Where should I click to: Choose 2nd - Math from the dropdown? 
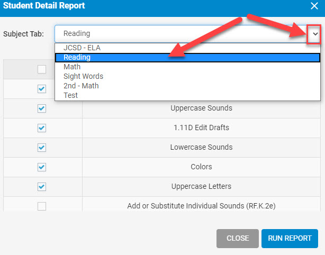187,86
